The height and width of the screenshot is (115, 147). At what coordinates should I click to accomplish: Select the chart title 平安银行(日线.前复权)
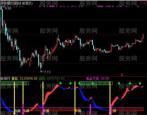click(x=17, y=3)
